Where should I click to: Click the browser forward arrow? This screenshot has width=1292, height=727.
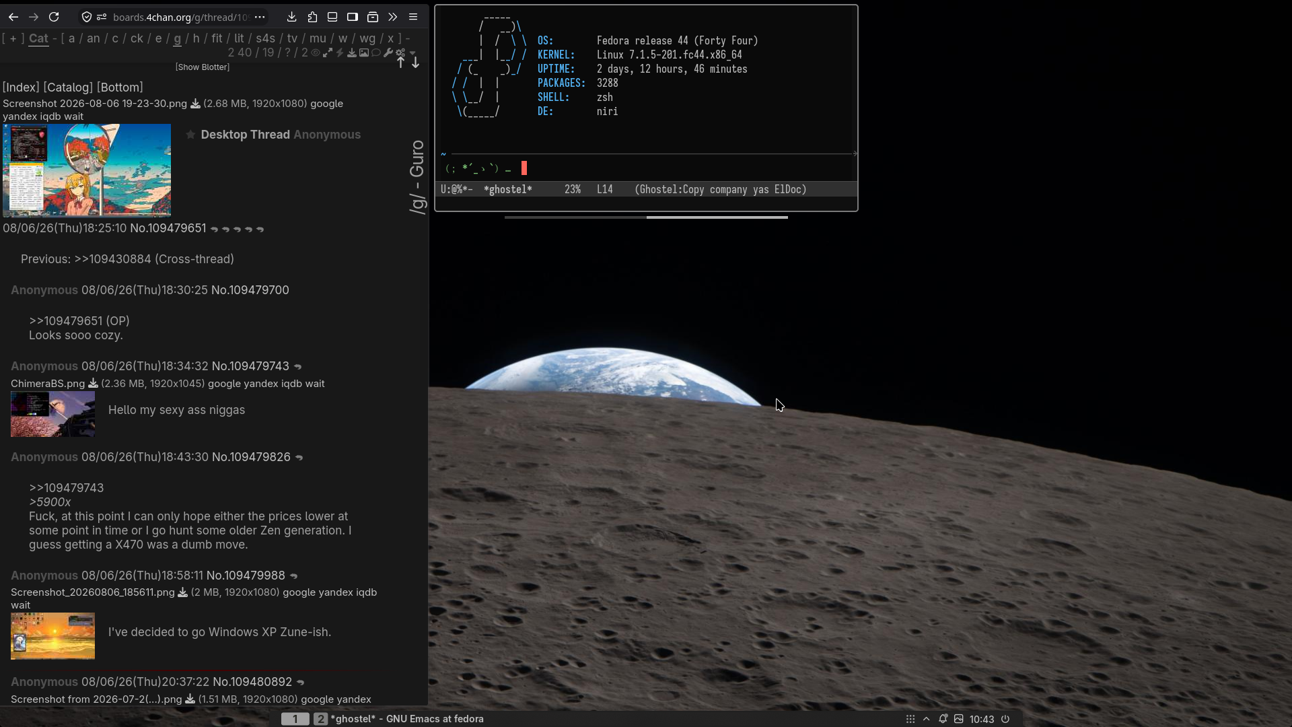pos(34,17)
